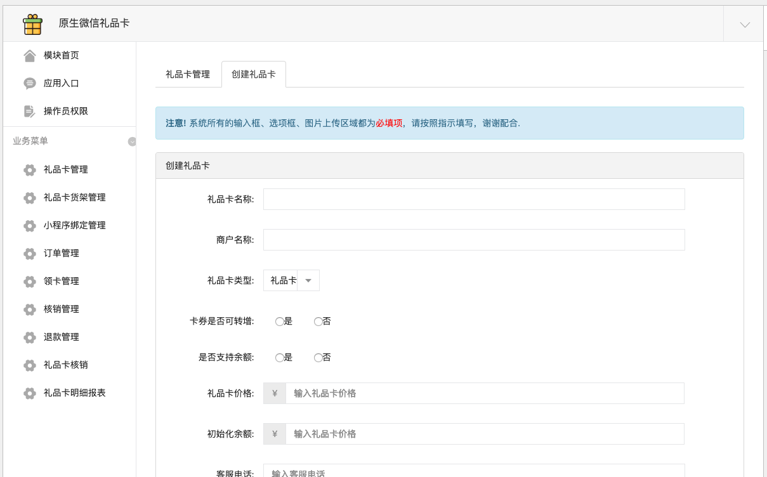Click the gear icon beside 礼品卡核销

30,365
